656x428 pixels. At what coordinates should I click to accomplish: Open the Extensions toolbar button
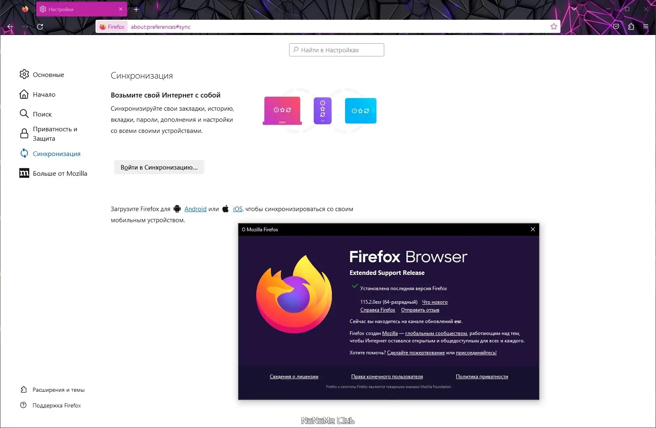click(x=631, y=27)
